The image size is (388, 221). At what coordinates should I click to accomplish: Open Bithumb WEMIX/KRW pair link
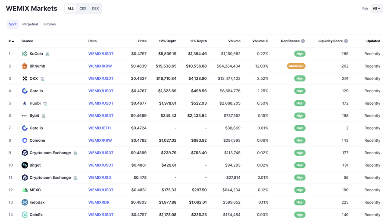(x=100, y=66)
